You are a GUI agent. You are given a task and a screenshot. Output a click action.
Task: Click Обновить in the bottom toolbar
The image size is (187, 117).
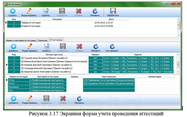(x=79, y=99)
